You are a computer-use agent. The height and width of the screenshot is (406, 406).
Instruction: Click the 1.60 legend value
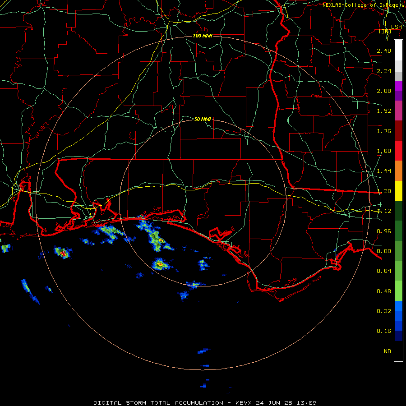(384, 151)
